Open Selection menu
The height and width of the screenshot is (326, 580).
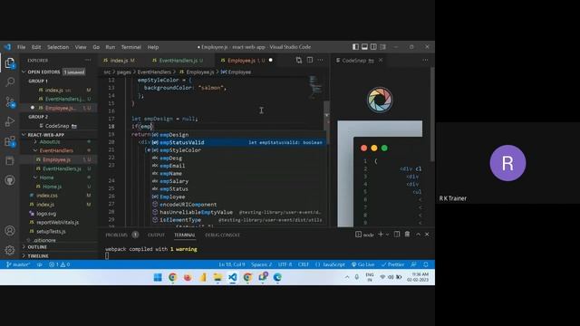click(x=58, y=47)
